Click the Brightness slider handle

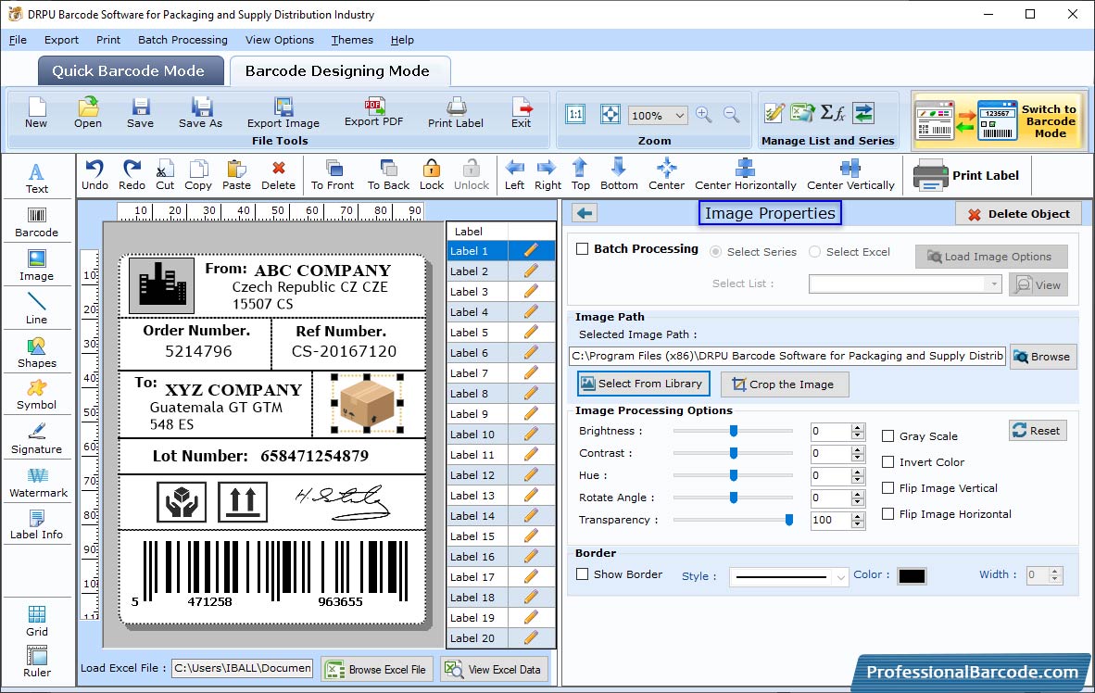pyautogui.click(x=734, y=431)
